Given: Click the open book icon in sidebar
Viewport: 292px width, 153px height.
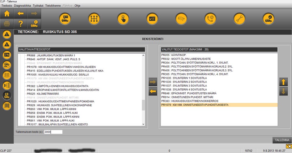Looking at the screenshot, I should (7, 75).
